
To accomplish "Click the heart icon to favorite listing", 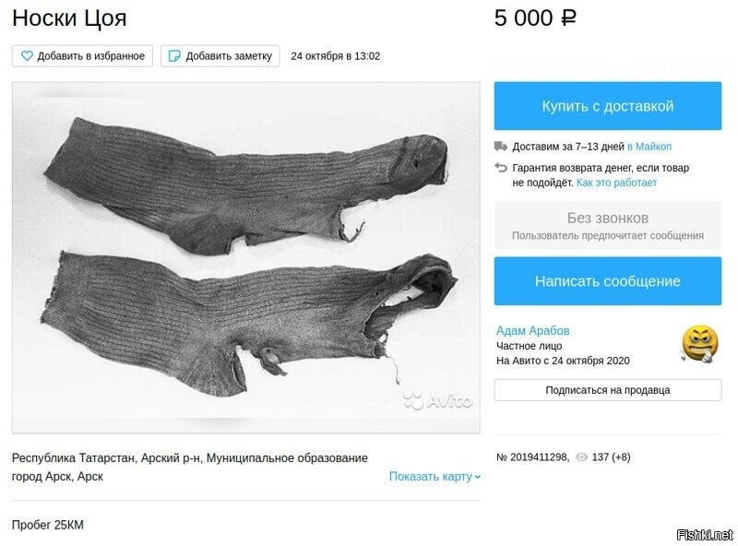I will pyautogui.click(x=28, y=56).
